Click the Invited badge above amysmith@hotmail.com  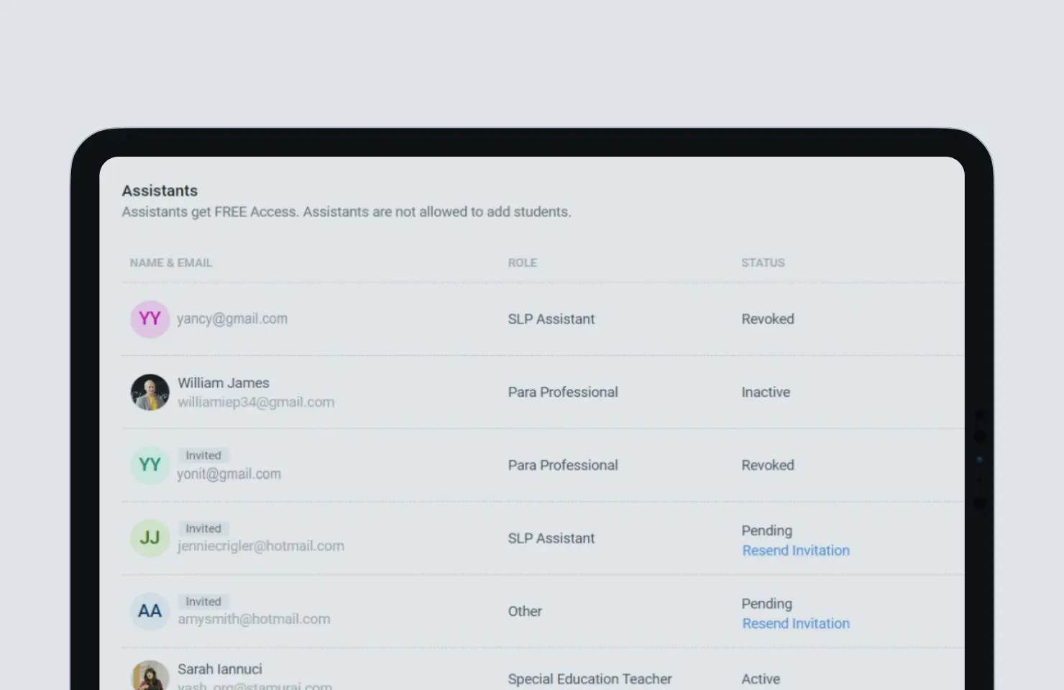click(203, 602)
